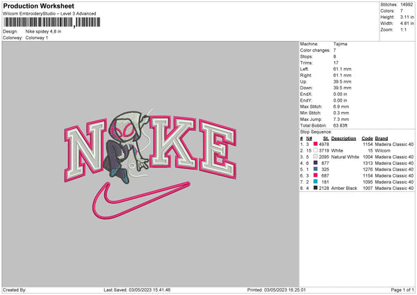
Task: Click the 'Created By:' footer label
Action: pos(15,289)
